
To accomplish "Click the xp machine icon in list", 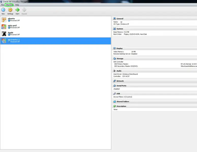I will tap(4, 41).
